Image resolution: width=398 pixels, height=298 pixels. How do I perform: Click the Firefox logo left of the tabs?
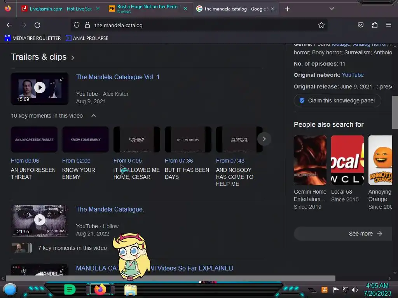pyautogui.click(x=8, y=9)
